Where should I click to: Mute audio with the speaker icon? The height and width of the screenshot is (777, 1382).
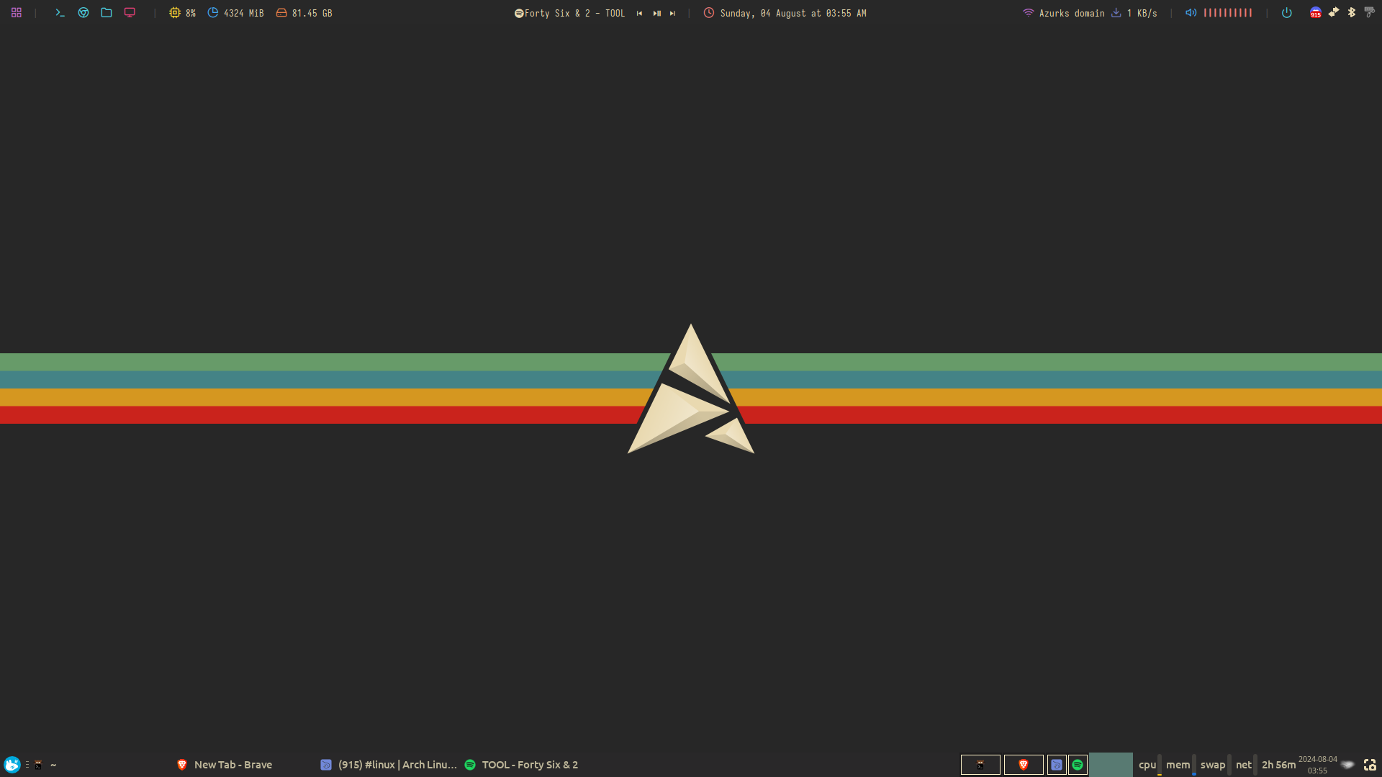coord(1191,13)
